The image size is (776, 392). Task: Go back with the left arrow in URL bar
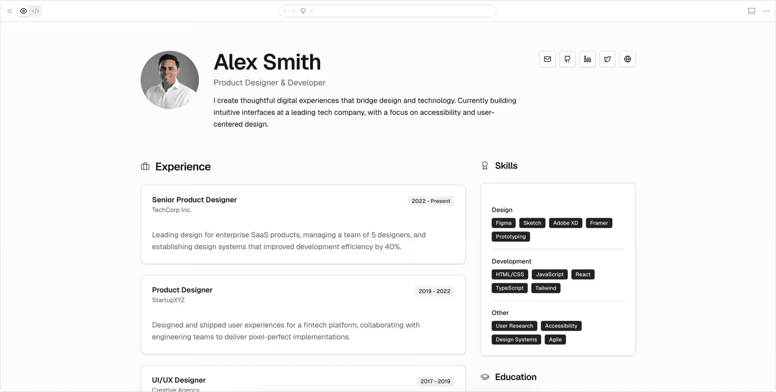click(x=285, y=11)
